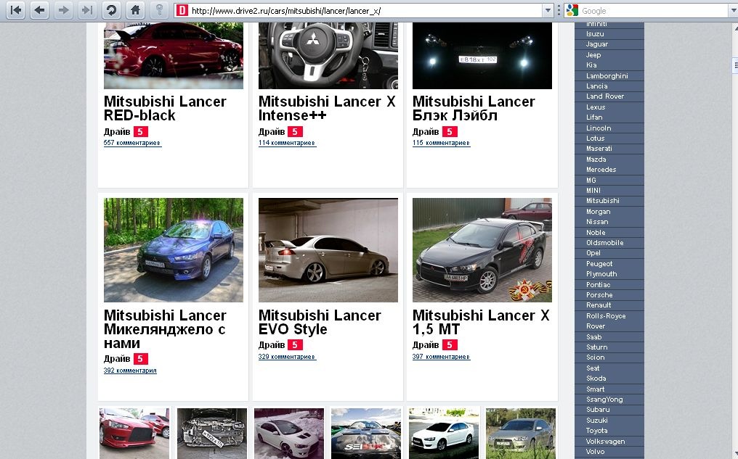The height and width of the screenshot is (459, 738).
Task: Reload the page with the refresh button
Action: [111, 10]
